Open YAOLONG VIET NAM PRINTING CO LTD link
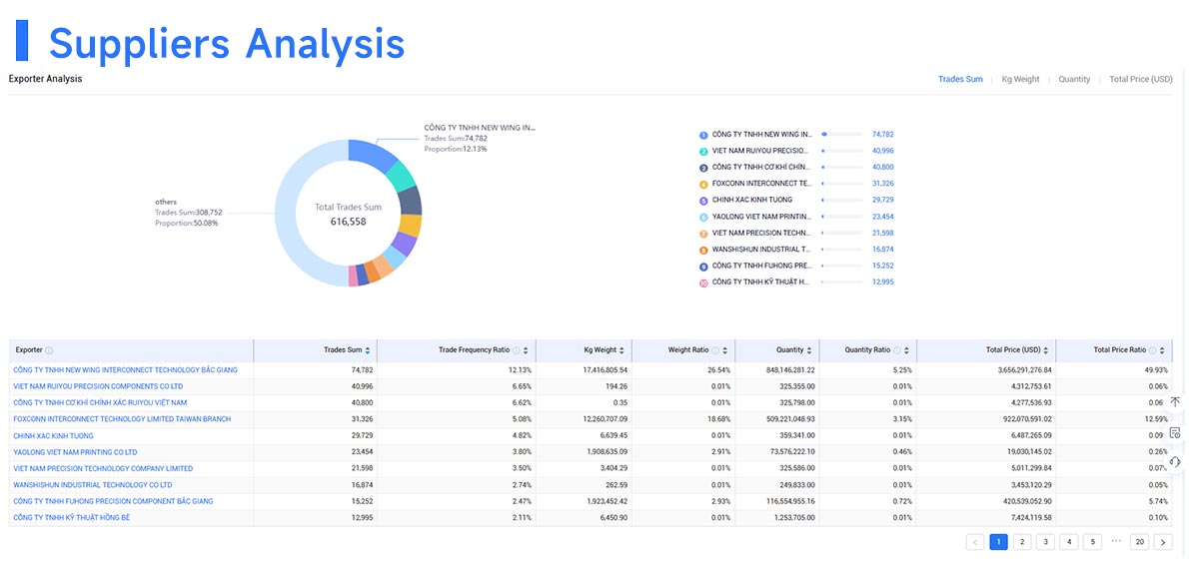This screenshot has height=564, width=1189. (x=75, y=452)
